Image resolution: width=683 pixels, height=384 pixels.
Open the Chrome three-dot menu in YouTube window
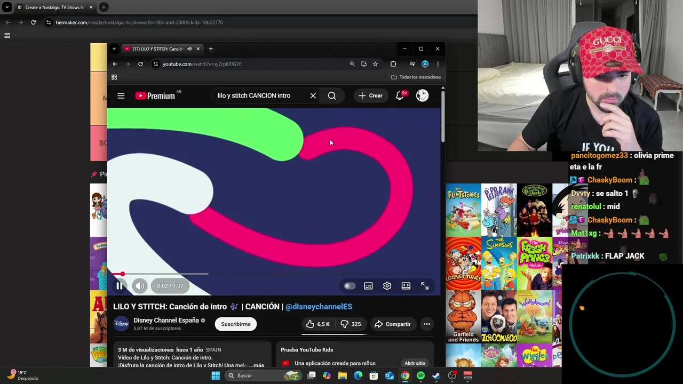[x=438, y=64]
